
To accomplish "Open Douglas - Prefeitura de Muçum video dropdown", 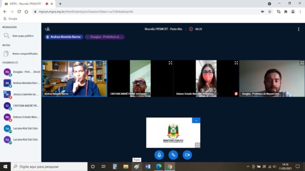I will click(x=263, y=94).
